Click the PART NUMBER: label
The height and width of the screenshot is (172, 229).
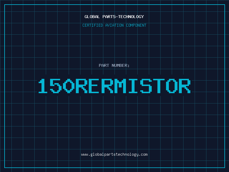point(114,65)
